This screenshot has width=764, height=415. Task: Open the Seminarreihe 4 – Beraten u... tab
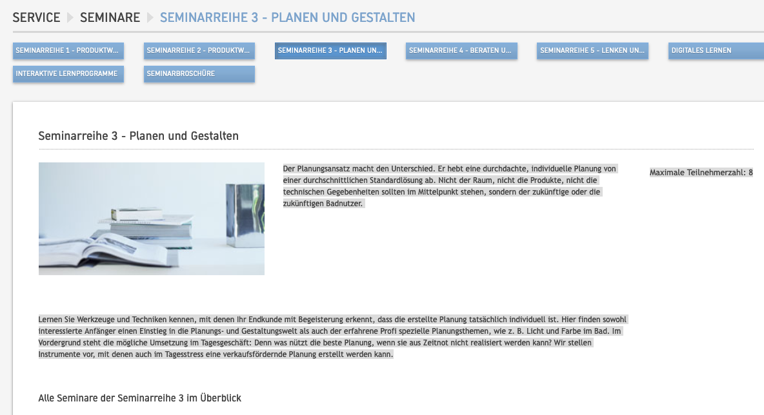coord(461,51)
